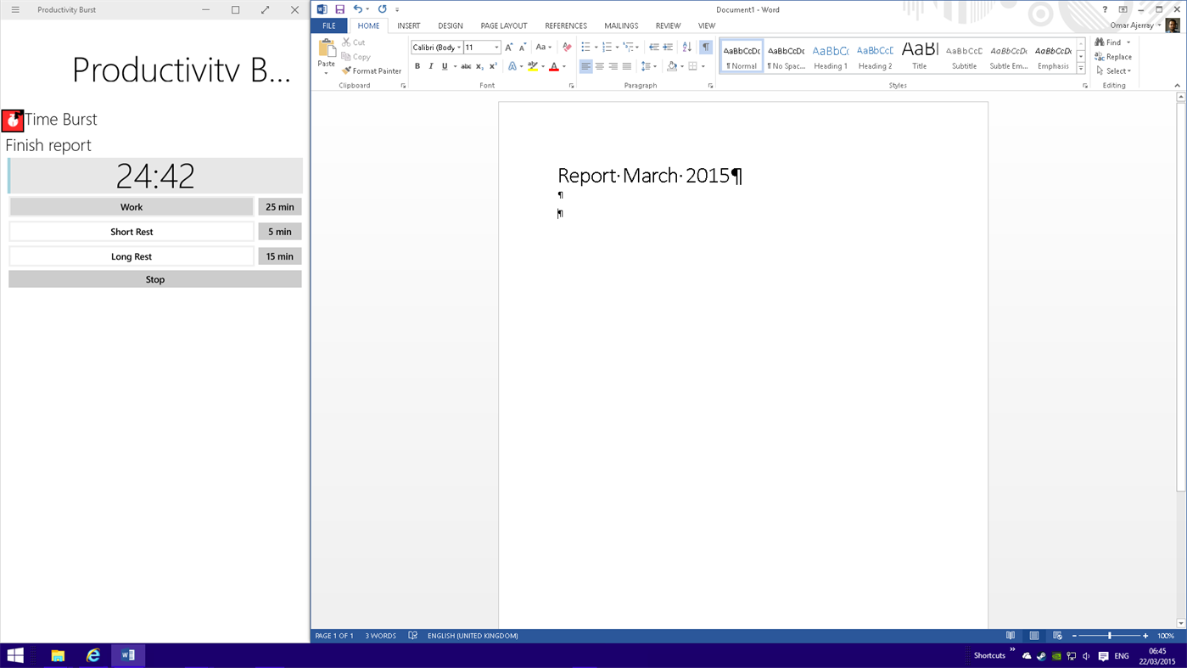Apply strikethrough to text
This screenshot has width=1187, height=668.
click(x=466, y=65)
